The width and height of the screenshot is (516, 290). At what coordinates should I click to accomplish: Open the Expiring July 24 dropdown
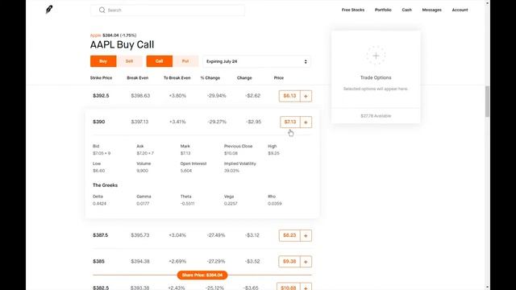[x=256, y=61]
